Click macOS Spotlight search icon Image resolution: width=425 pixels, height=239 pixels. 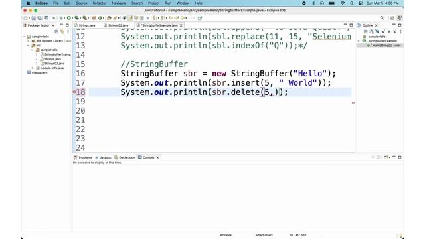(x=351, y=3)
